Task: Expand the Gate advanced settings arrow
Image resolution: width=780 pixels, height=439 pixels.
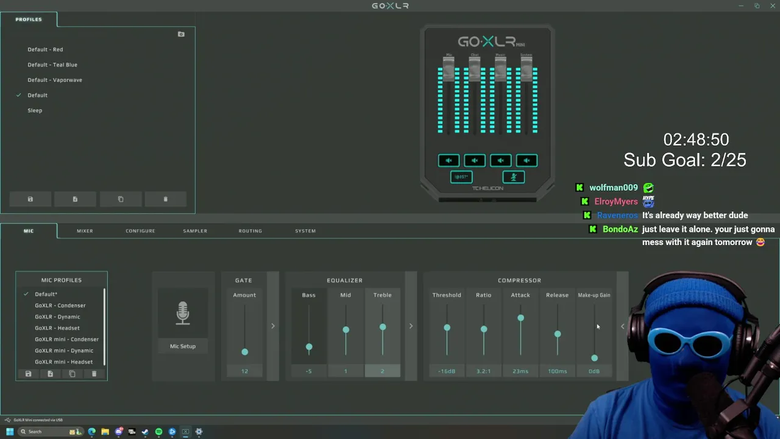Action: (273, 326)
